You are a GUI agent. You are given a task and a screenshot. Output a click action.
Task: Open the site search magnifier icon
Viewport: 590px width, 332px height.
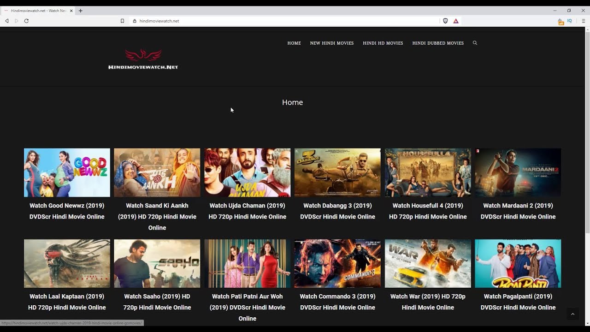pos(475,43)
